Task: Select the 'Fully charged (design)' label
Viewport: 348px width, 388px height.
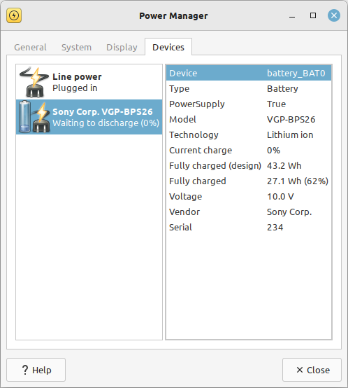Action: [215, 165]
